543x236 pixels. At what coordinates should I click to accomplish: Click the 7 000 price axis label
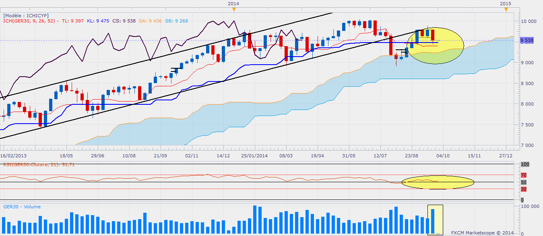(x=527, y=145)
